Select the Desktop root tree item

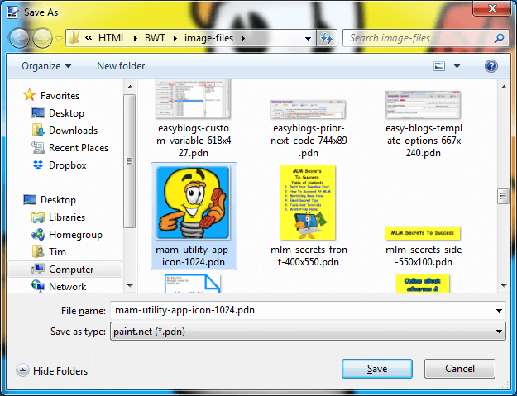point(58,200)
